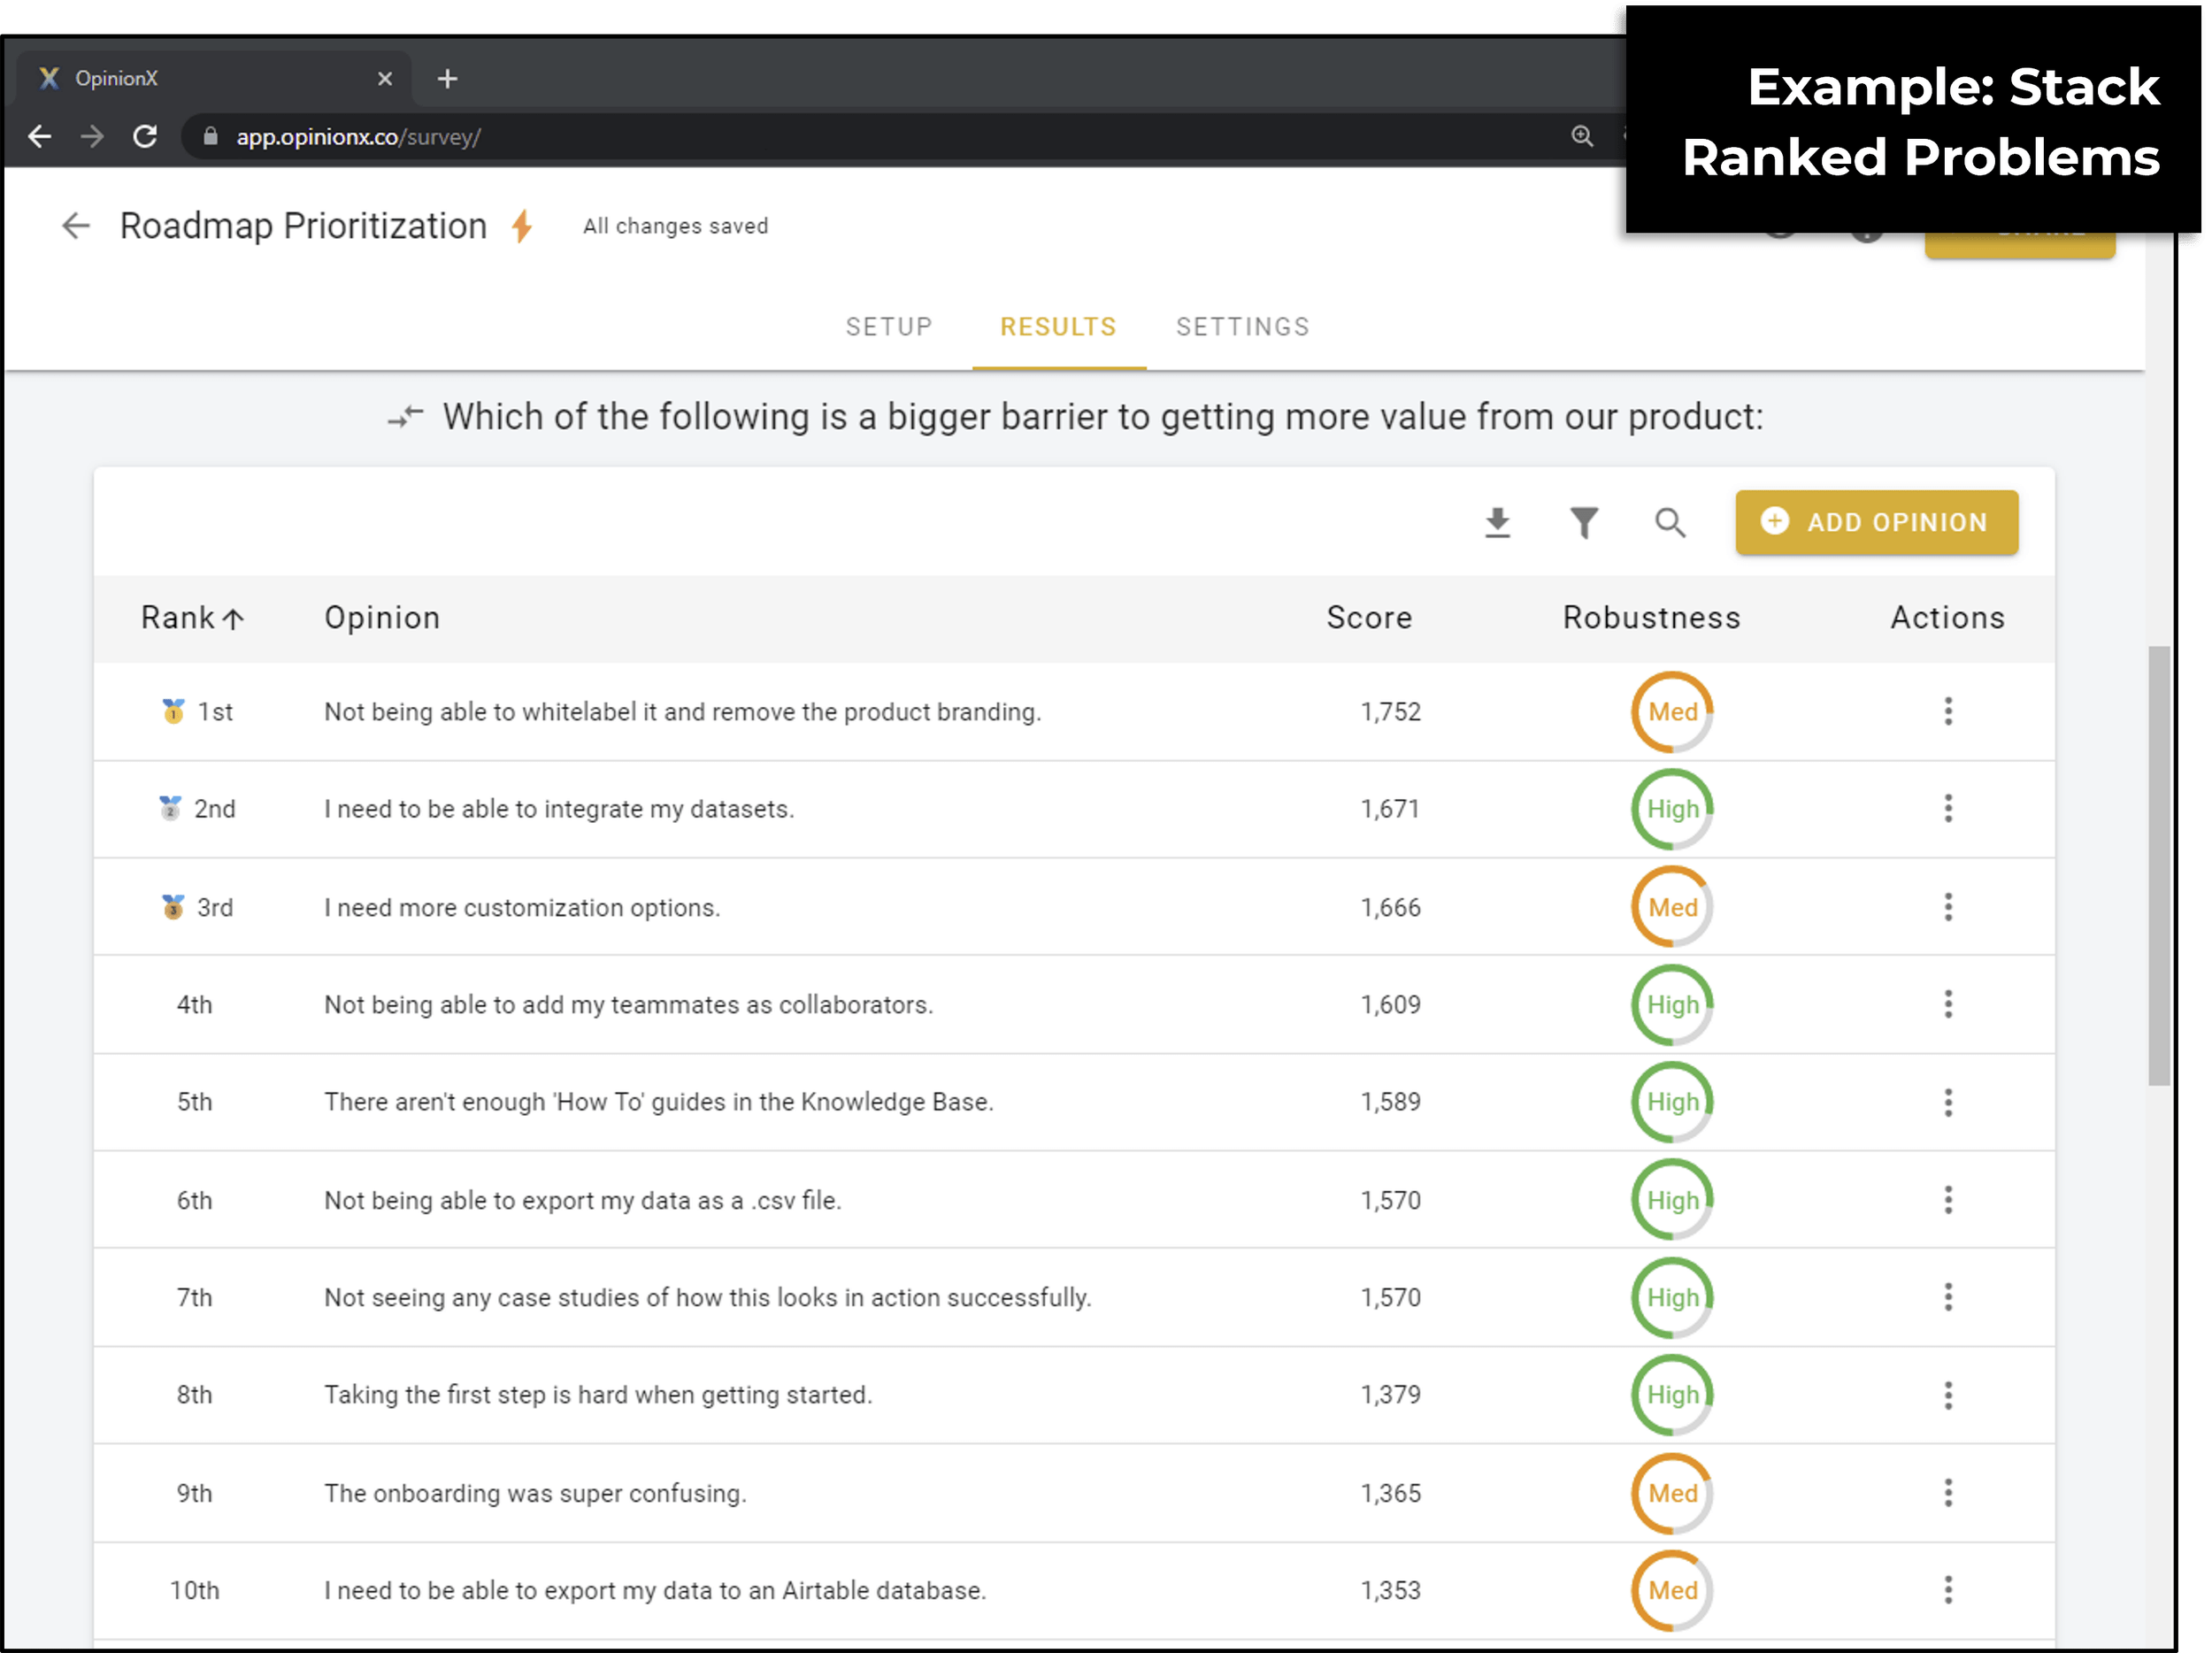
Task: Click the zoom icon in the address bar
Action: (x=1583, y=137)
